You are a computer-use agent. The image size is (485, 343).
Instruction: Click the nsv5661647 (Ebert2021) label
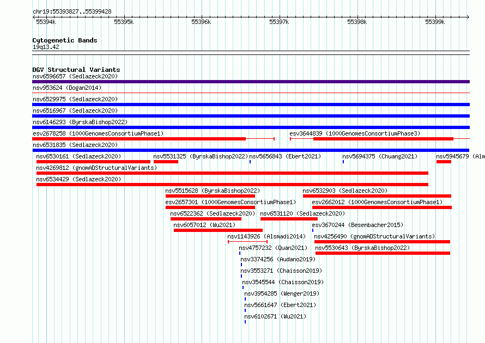coord(280,305)
